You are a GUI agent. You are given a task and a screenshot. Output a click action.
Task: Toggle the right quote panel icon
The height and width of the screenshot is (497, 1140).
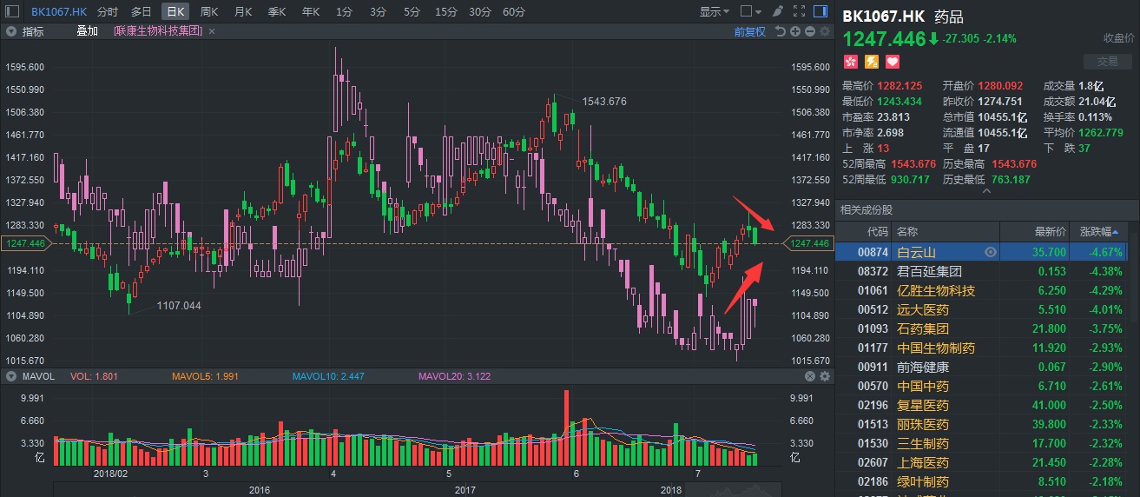point(821,12)
